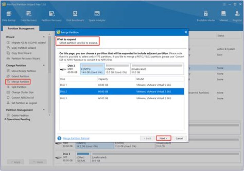Screen dimensions: 244x171
Task: Open Space Analyzer
Action: pyautogui.click(x=97, y=16)
